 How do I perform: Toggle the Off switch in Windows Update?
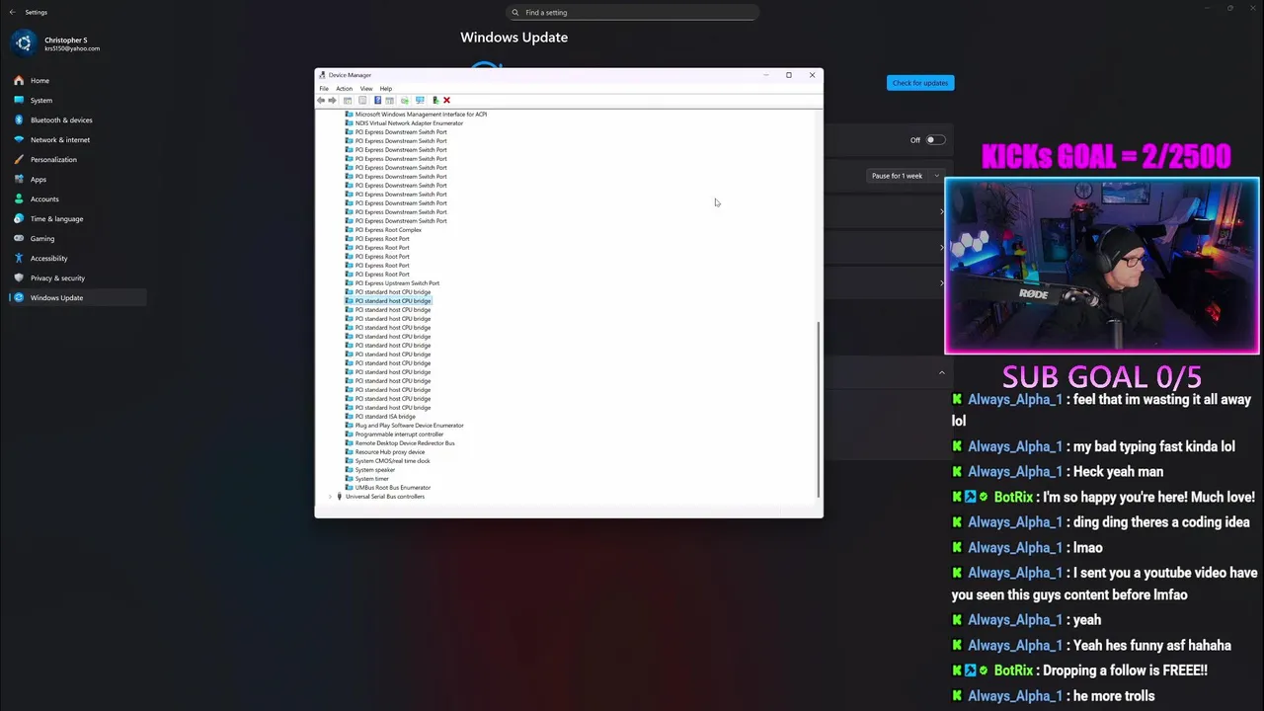934,139
